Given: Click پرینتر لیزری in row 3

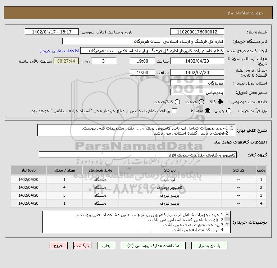Looking at the screenshot, I should point(170,196).
